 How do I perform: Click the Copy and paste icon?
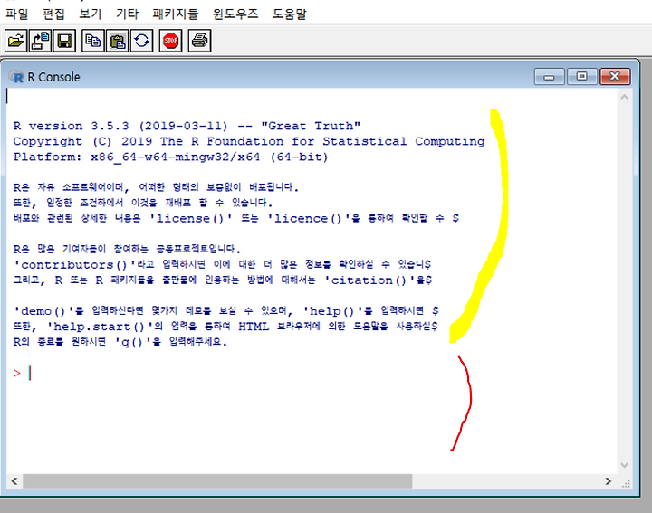click(142, 41)
